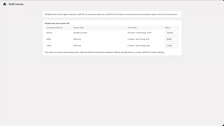Click the Staff names page title
224x126 pixels.
click(x=16, y=4)
